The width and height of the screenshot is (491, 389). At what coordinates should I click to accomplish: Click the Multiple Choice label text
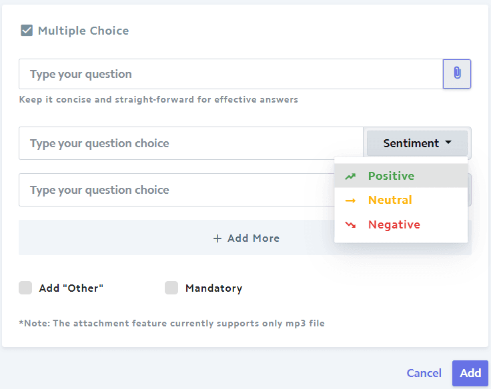click(x=83, y=31)
